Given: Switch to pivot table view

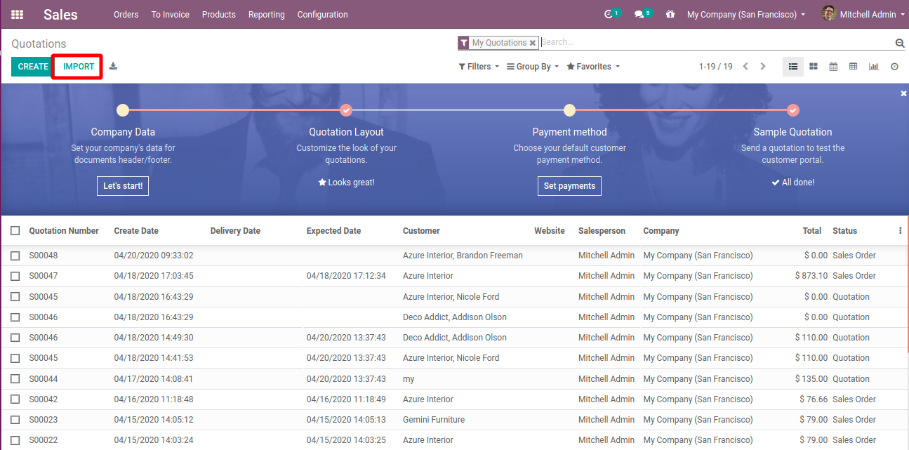Looking at the screenshot, I should (853, 67).
